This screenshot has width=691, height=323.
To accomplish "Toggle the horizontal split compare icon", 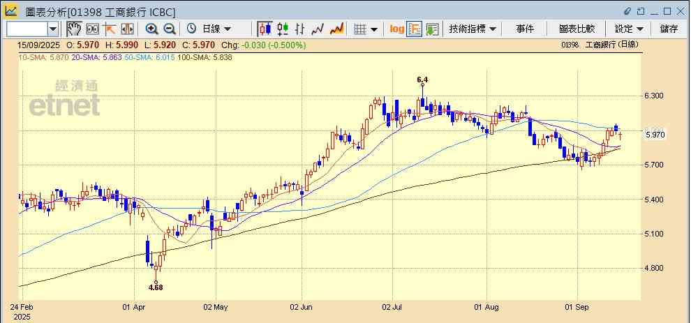I will (127, 29).
